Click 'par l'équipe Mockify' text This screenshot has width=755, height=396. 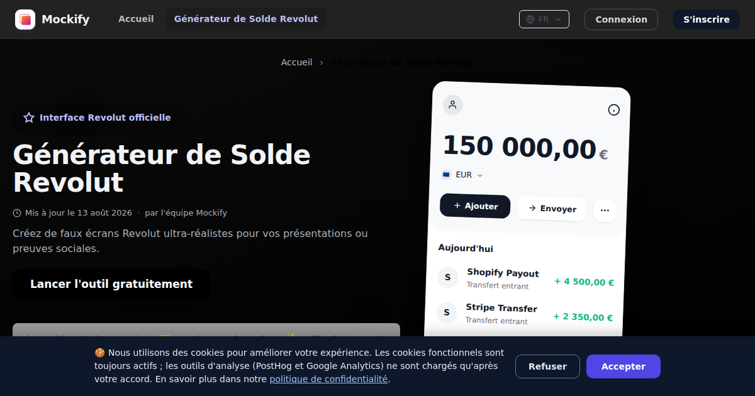pyautogui.click(x=186, y=213)
